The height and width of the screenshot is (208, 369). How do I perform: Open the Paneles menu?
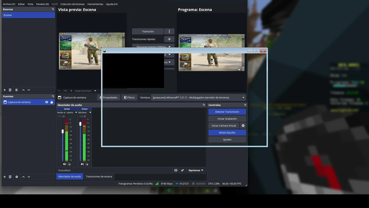[42, 4]
